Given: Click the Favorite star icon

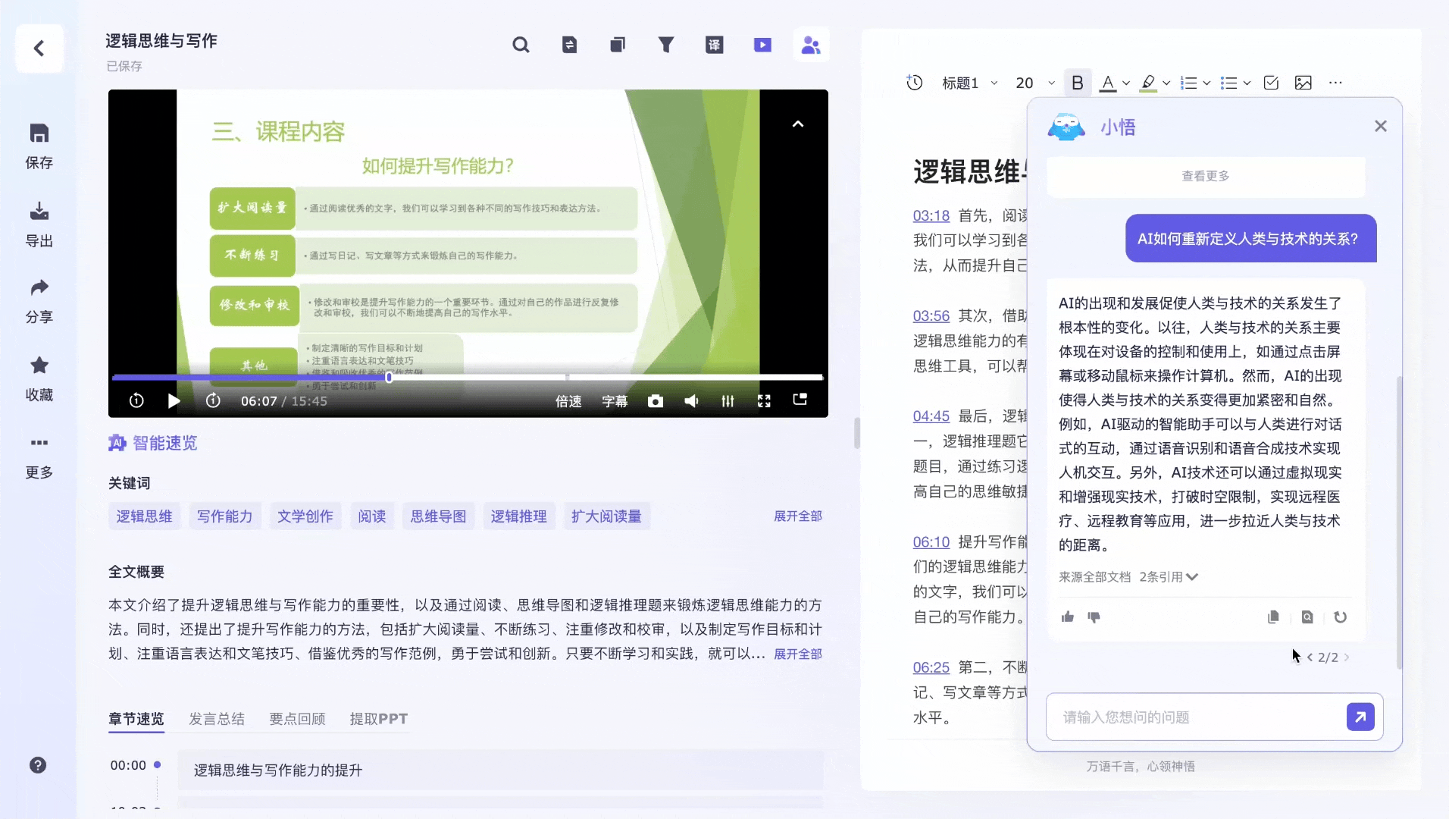Looking at the screenshot, I should coord(39,366).
